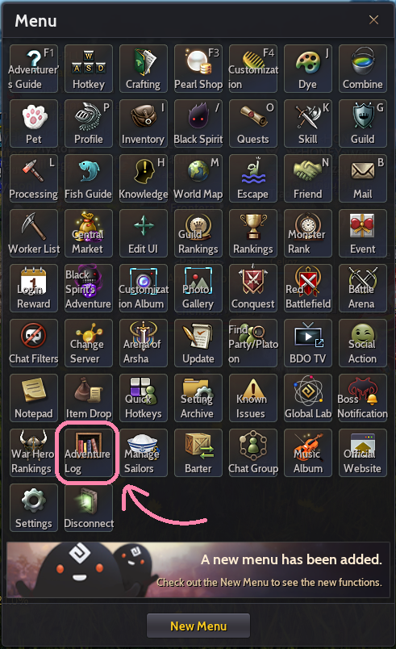
Task: Launch BDO TV
Action: click(308, 343)
